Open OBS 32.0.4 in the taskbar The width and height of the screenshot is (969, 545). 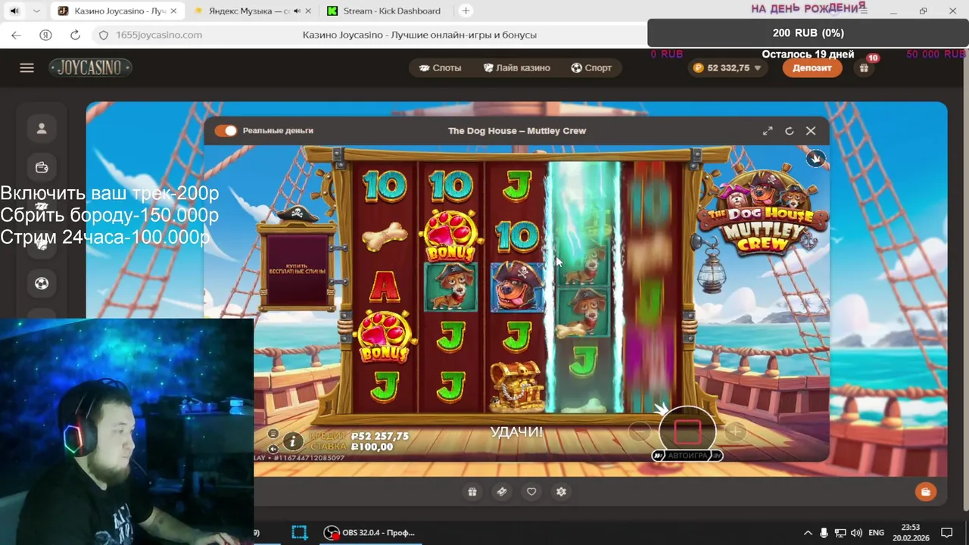pos(370,532)
